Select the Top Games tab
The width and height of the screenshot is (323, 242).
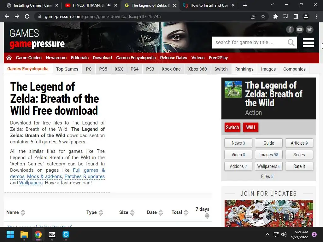pyautogui.click(x=67, y=69)
